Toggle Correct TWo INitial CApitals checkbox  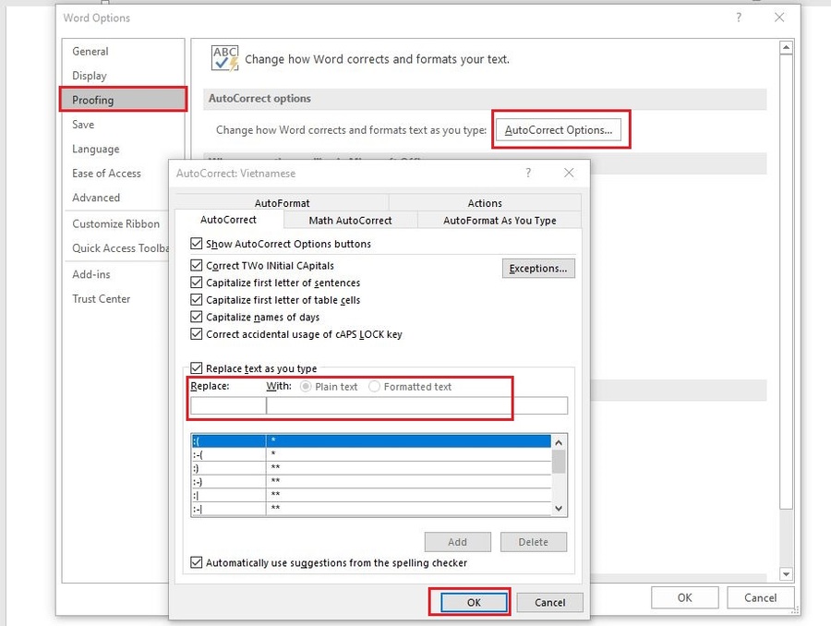coord(196,265)
